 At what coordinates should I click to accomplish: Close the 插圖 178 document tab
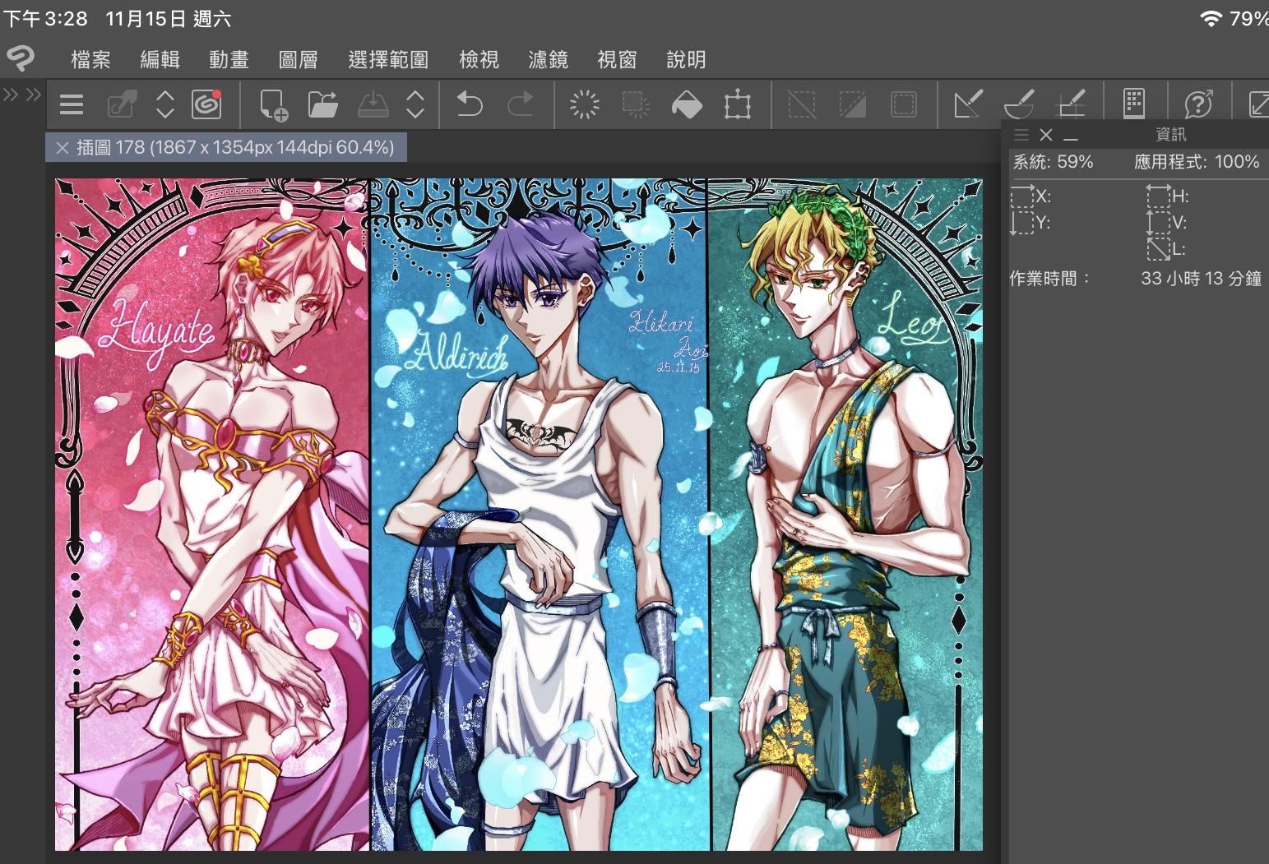click(62, 148)
